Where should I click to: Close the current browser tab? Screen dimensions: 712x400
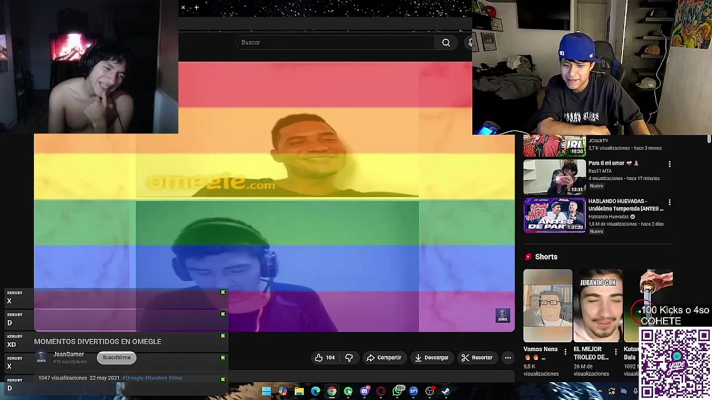tap(183, 7)
